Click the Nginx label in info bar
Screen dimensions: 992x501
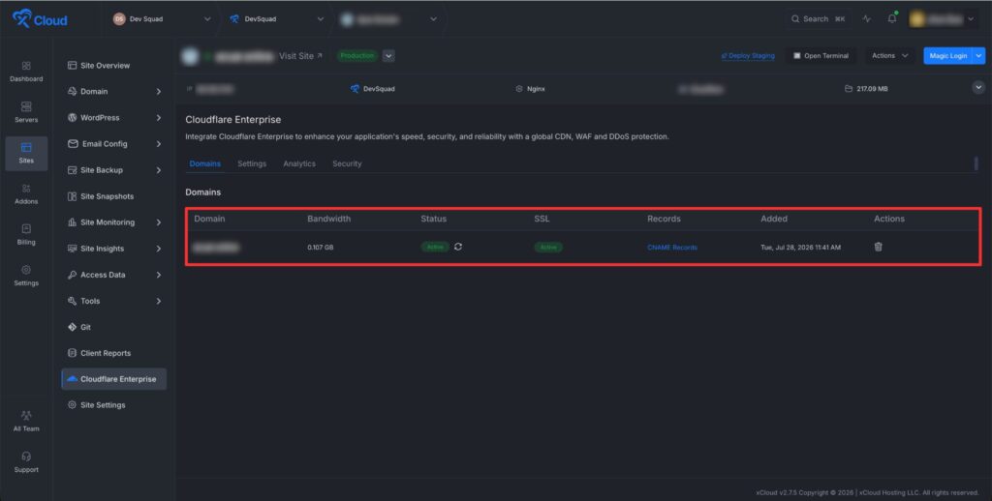point(536,89)
